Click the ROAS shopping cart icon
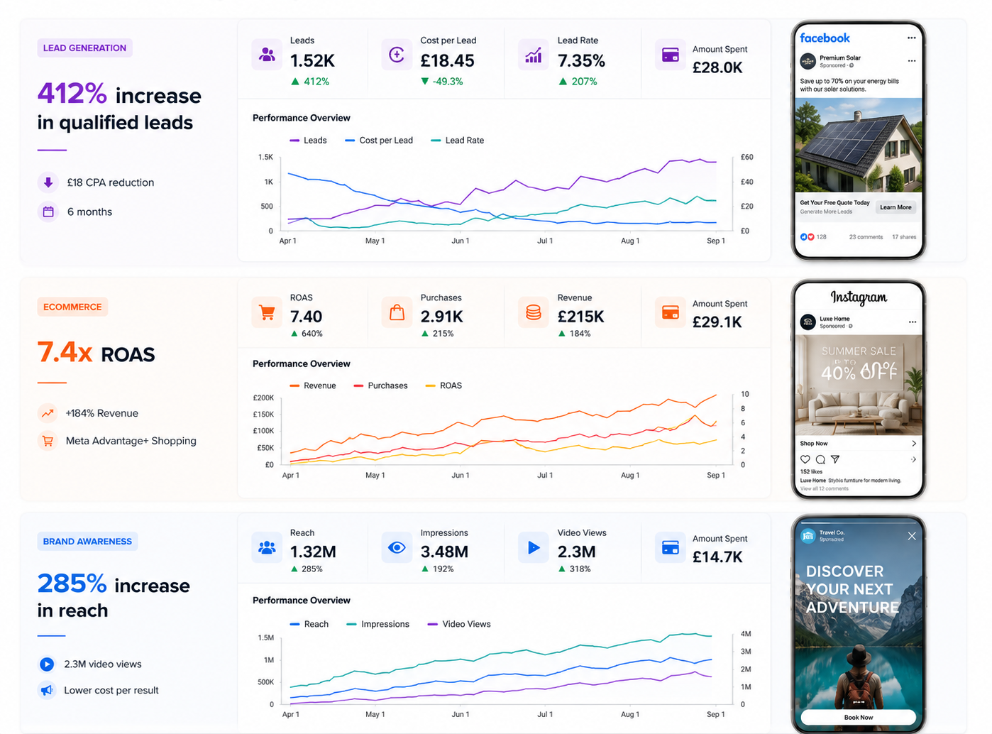Screen dimensions: 992x734 (267, 312)
